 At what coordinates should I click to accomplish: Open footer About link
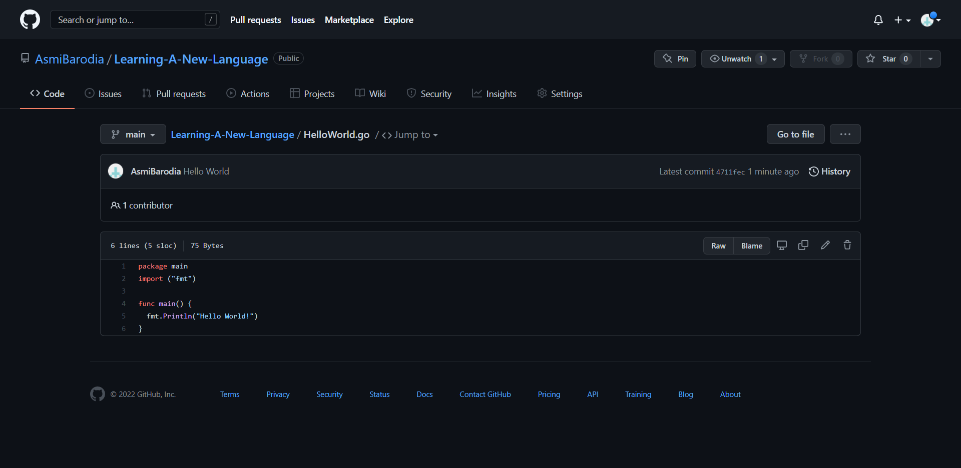[730, 394]
